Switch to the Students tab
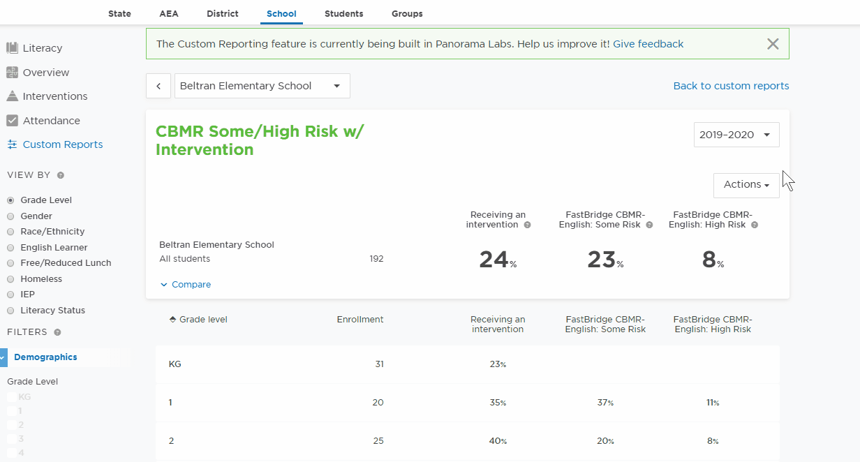Screen dimensions: 860x462 tap(343, 14)
